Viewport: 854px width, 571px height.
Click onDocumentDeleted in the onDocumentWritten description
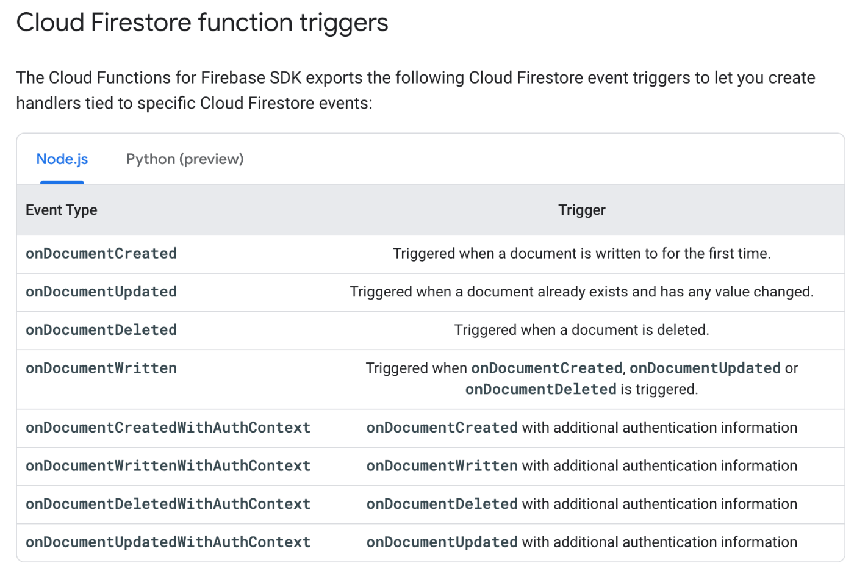(x=541, y=390)
